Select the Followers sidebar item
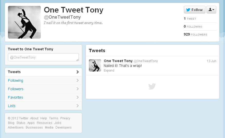Viewport: 225px width, 138px height. point(43,89)
